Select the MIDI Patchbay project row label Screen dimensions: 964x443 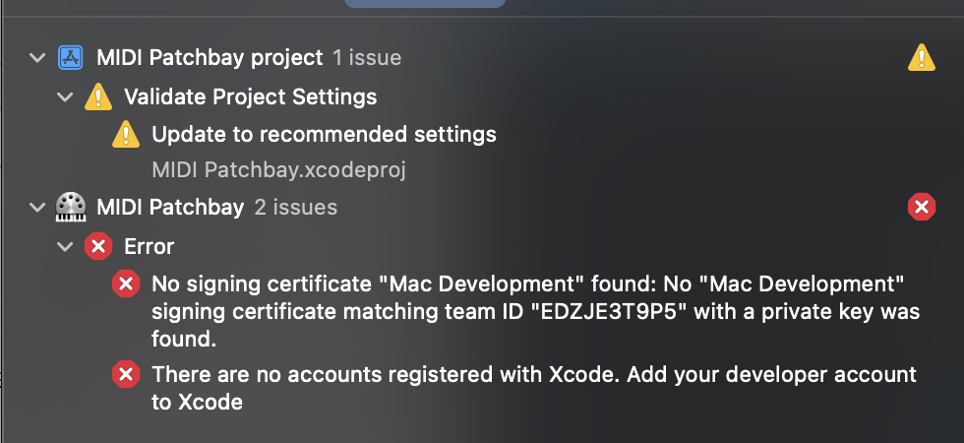click(x=210, y=58)
